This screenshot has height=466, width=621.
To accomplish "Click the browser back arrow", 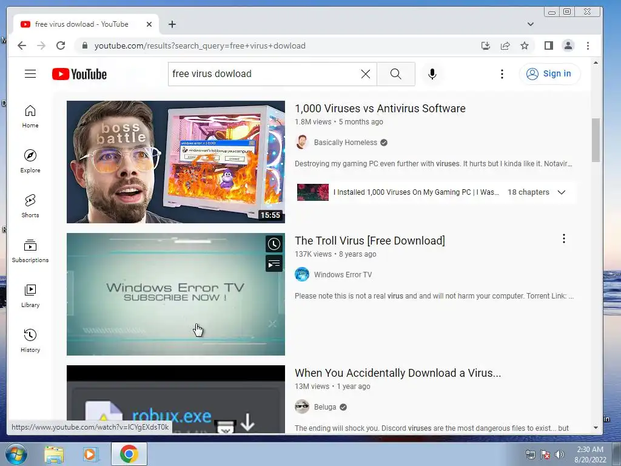I will (x=22, y=46).
